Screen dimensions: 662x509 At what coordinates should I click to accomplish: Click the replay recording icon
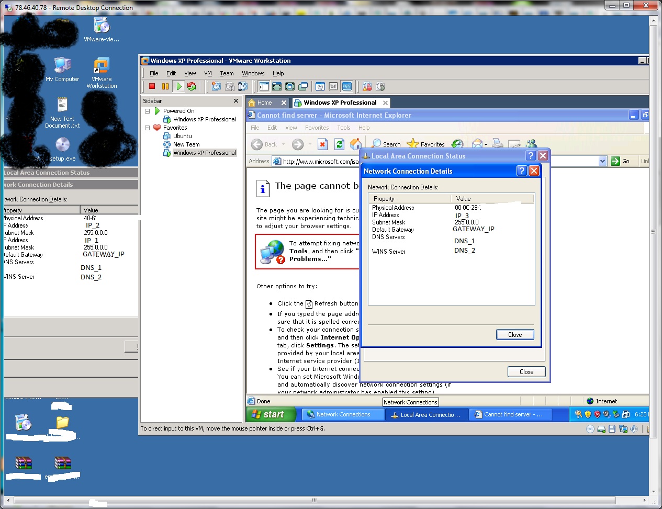[380, 86]
